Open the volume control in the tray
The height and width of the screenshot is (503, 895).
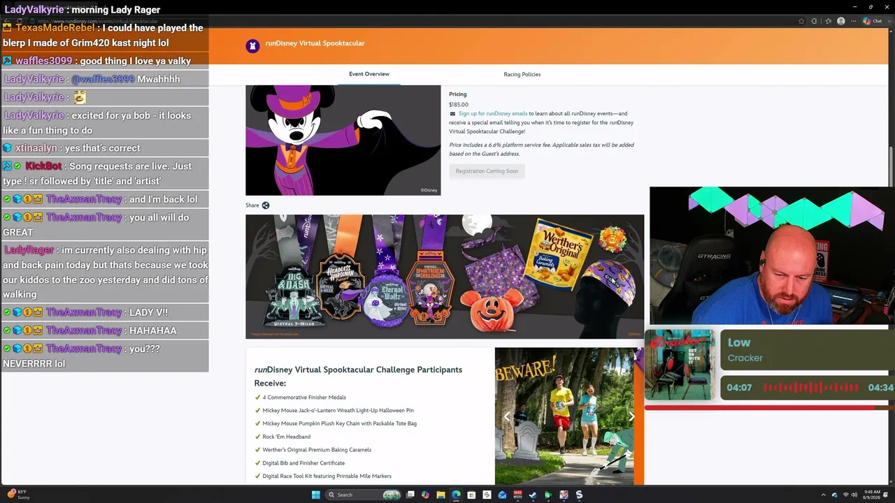(854, 495)
